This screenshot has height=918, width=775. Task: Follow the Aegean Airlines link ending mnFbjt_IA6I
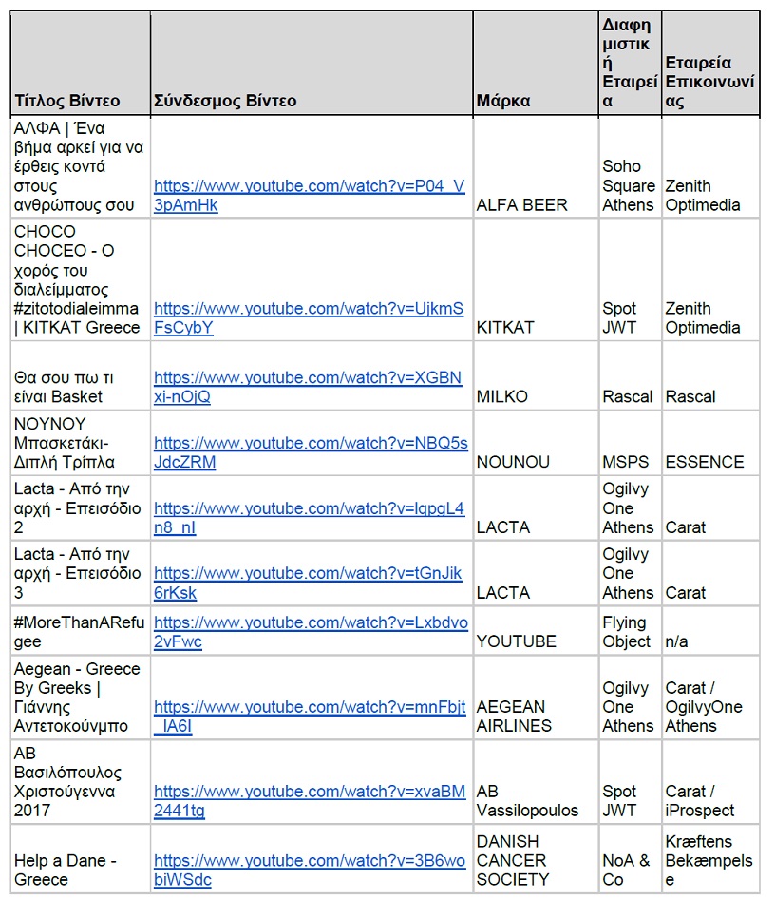[310, 717]
